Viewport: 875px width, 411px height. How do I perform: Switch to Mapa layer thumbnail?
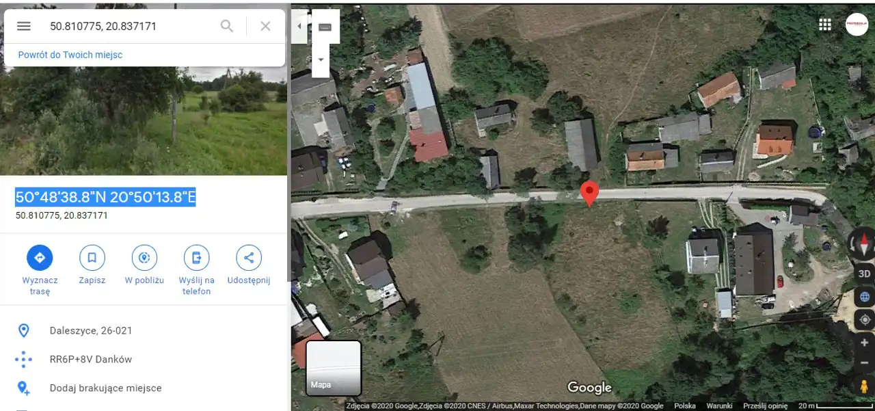(334, 368)
